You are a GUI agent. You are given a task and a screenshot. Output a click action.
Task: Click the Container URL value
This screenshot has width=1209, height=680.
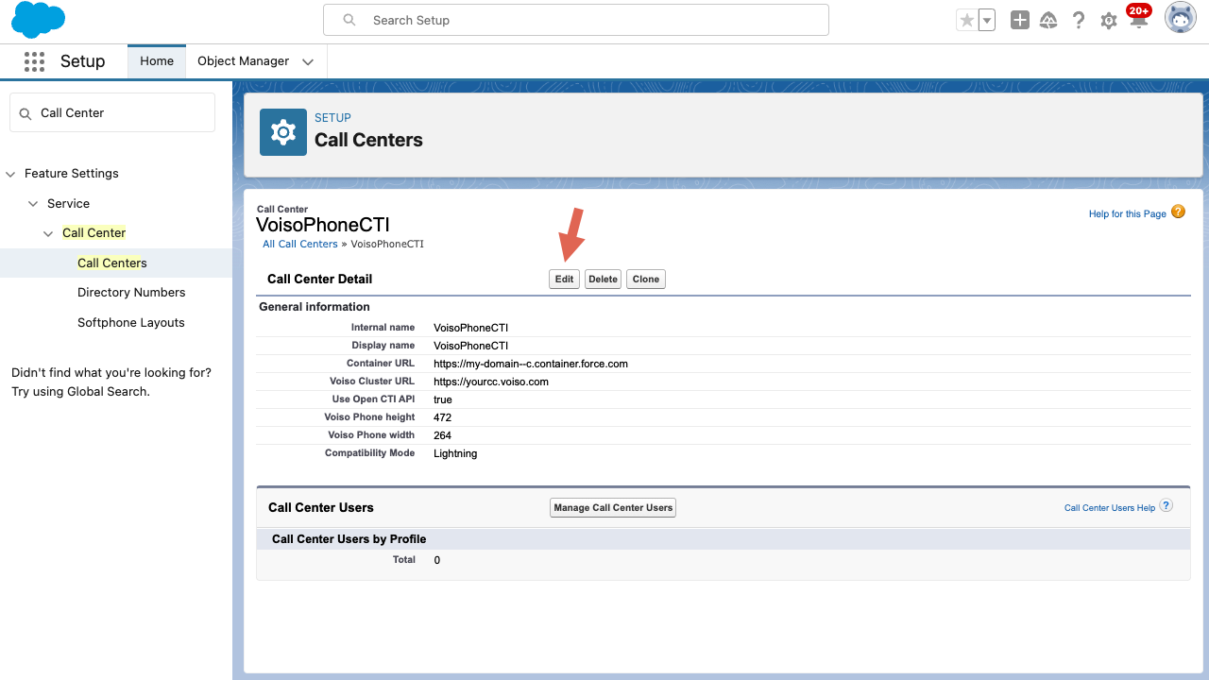(x=531, y=364)
